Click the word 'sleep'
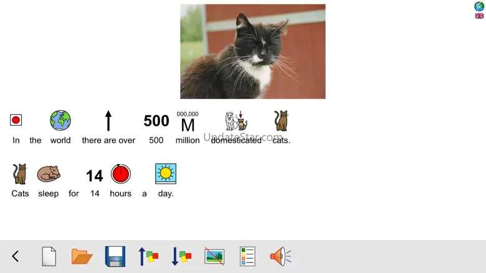The height and width of the screenshot is (273, 486). [49, 194]
